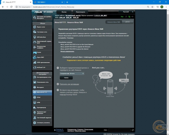169x135 pixels.
Task: Expand the Amazon region dropdown (Соединенные Штаты)
Action: [72, 73]
